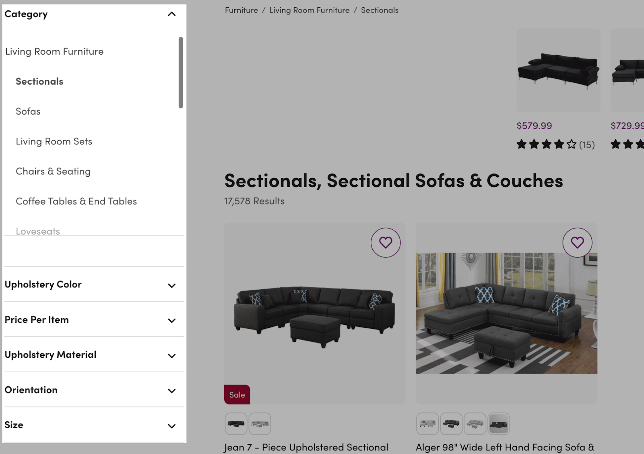Image resolution: width=644 pixels, height=454 pixels.
Task: Click the Sale badge on Jean sectional
Action: point(237,395)
